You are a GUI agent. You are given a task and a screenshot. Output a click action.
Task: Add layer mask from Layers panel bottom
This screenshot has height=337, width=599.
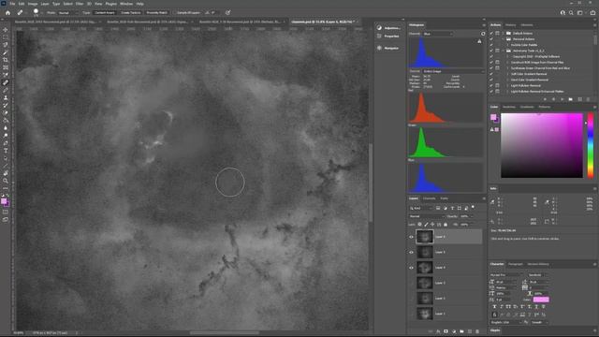pos(446,331)
